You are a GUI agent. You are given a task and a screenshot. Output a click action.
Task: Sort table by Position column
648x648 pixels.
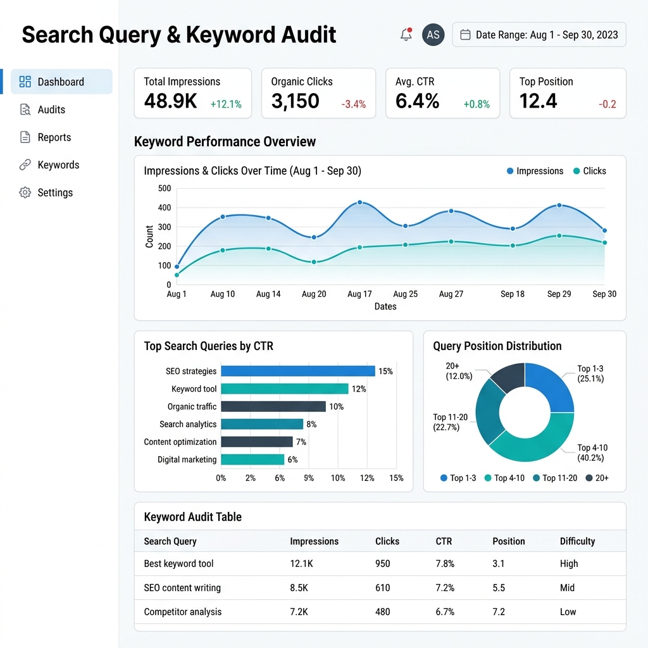[x=509, y=542]
